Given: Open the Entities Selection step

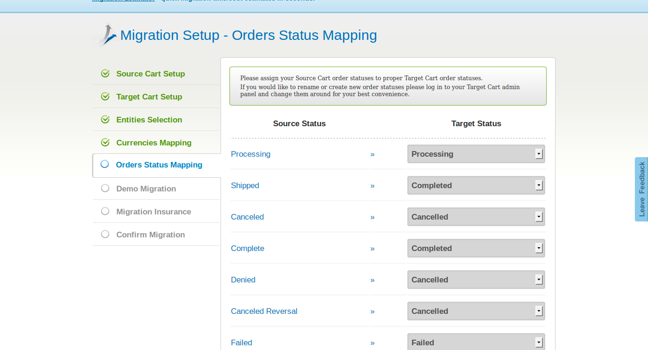Looking at the screenshot, I should [x=149, y=120].
